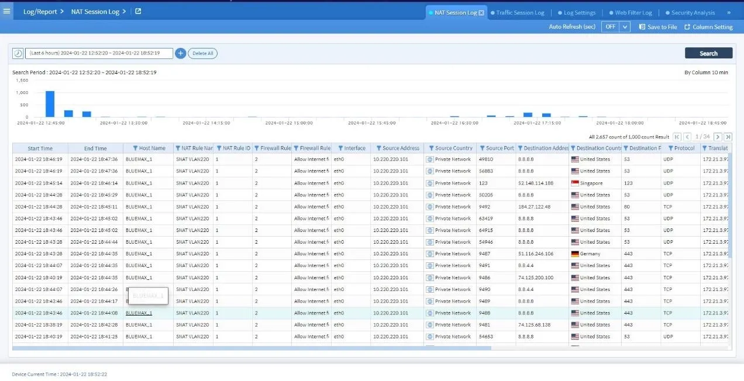Open the hamburger navigation menu
Screen dimensions: 744x381
tap(7, 11)
